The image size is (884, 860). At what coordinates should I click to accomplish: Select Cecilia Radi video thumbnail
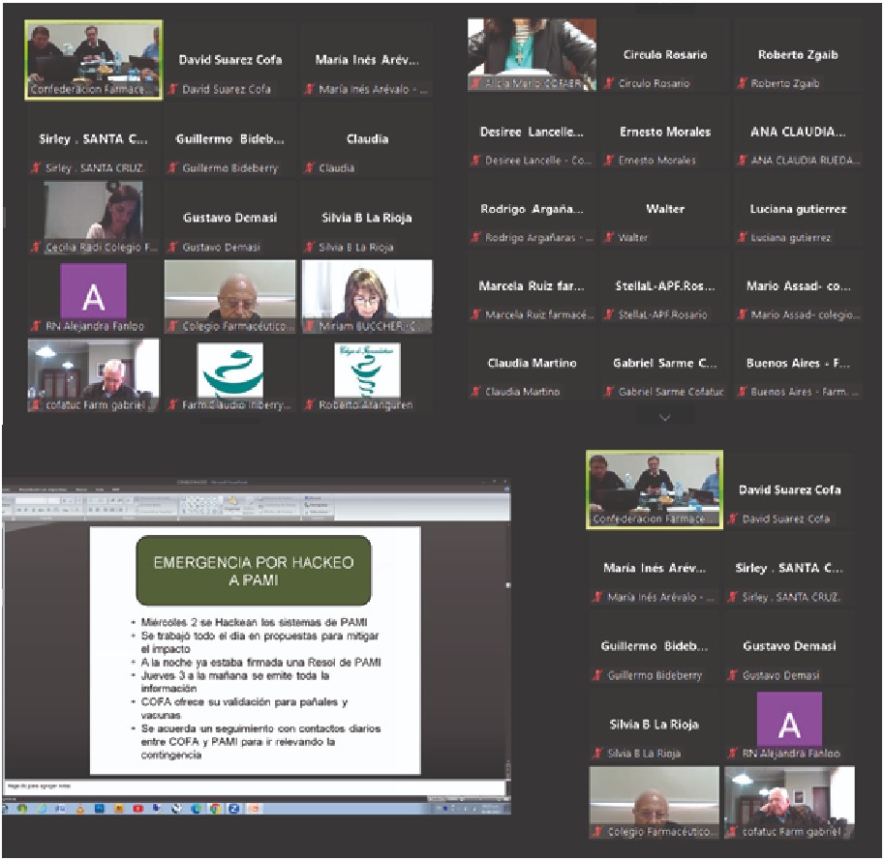tap(93, 218)
